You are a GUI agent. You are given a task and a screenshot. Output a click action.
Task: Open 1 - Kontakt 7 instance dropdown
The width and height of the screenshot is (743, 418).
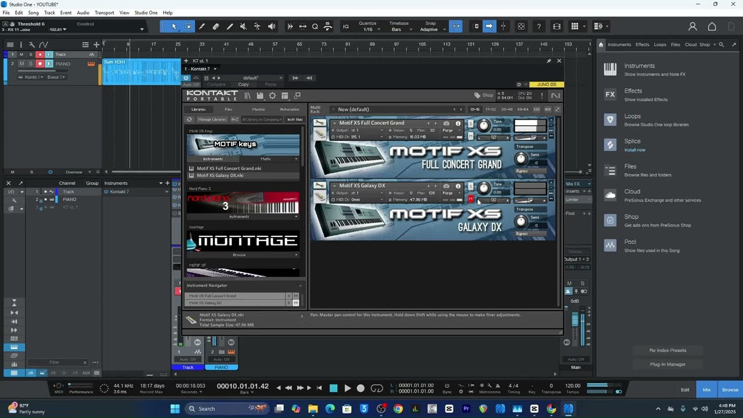point(200,69)
